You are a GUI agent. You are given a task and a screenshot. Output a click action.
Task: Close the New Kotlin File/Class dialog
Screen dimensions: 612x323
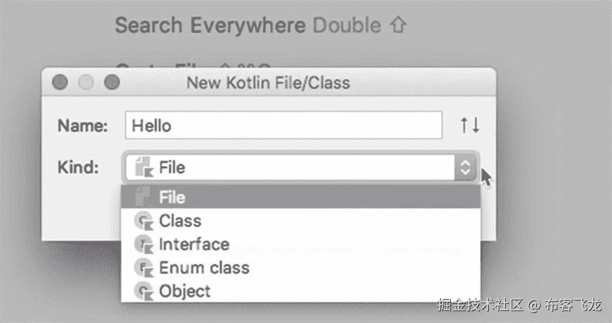pyautogui.click(x=59, y=83)
